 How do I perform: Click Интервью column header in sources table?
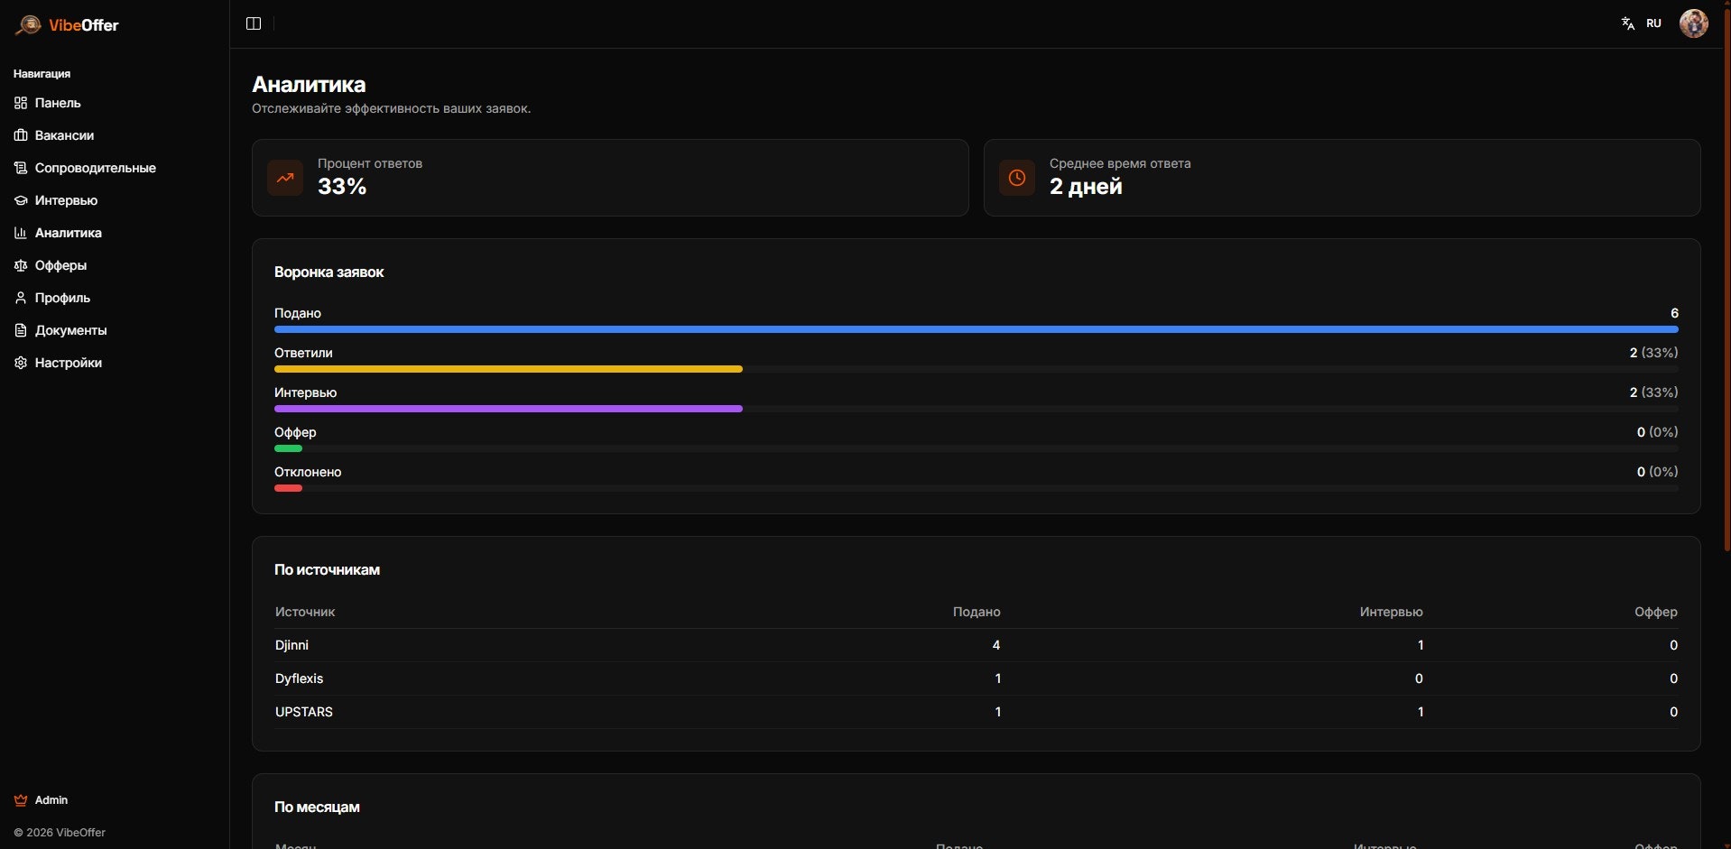(1391, 612)
